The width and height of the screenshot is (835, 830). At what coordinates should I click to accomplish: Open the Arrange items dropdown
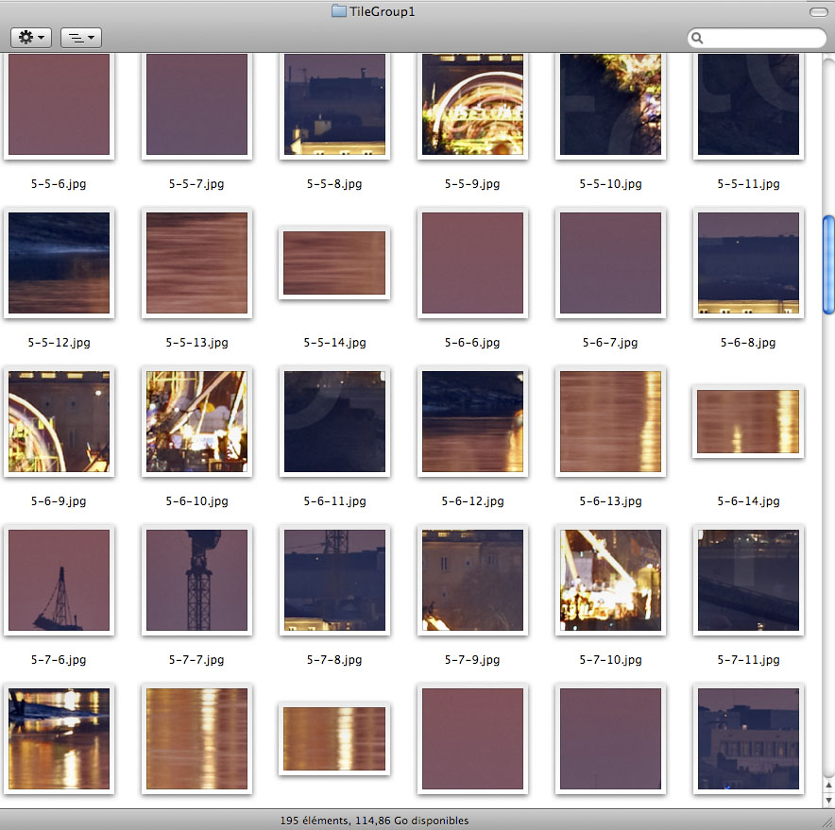[x=81, y=38]
